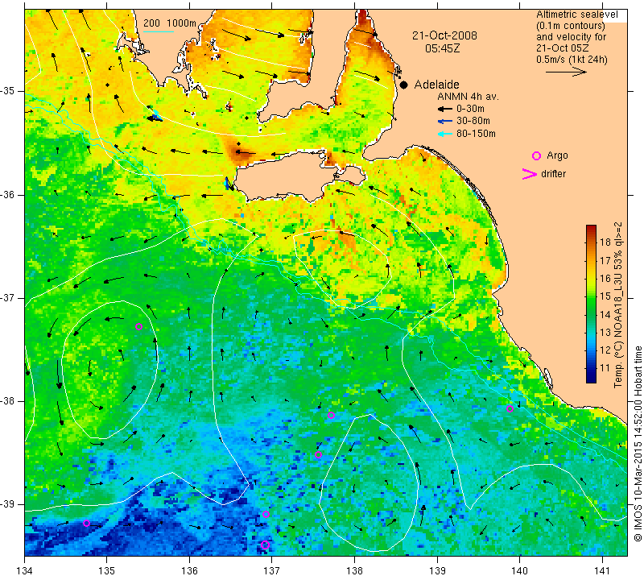Click the latitude axis label -39
The width and height of the screenshot is (644, 580).
(8, 504)
